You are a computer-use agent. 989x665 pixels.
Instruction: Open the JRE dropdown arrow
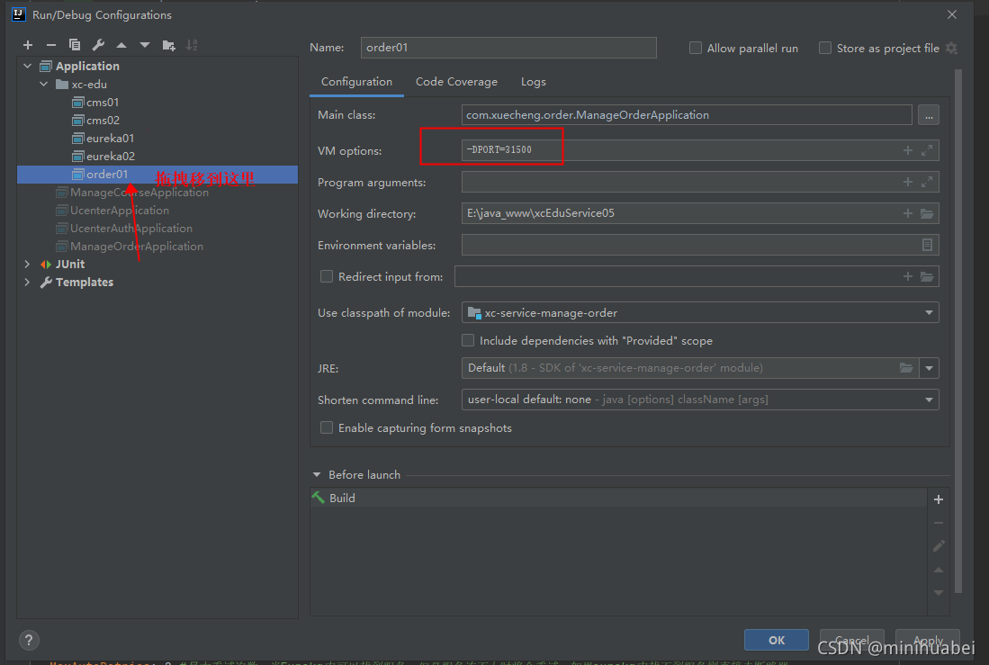point(929,368)
